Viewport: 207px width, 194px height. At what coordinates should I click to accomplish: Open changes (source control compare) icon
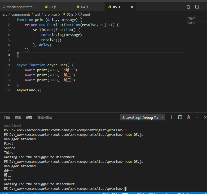(188, 7)
